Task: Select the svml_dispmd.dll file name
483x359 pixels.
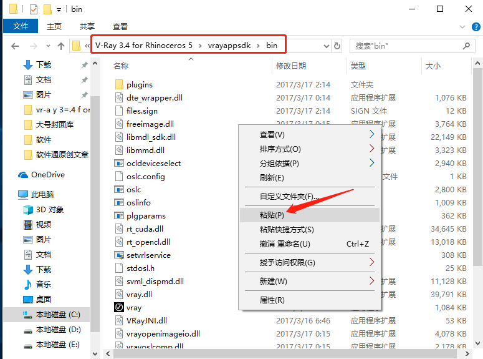Action: coord(155,281)
